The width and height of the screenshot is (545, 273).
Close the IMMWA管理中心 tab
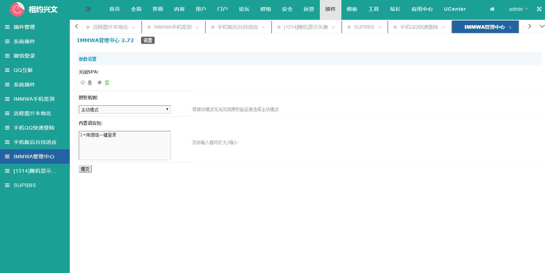point(510,27)
